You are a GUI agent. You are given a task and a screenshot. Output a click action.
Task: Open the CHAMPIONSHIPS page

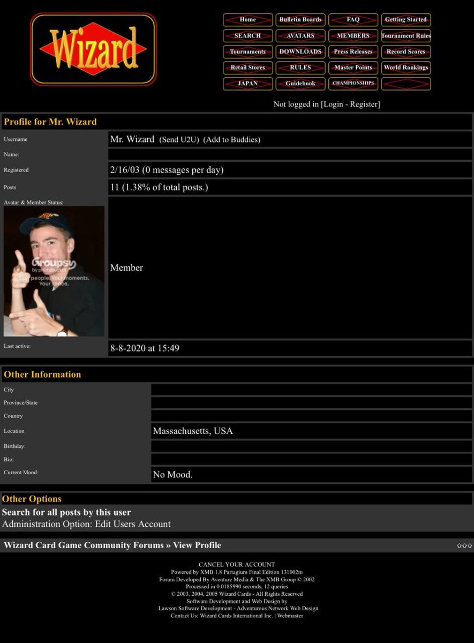(x=353, y=84)
